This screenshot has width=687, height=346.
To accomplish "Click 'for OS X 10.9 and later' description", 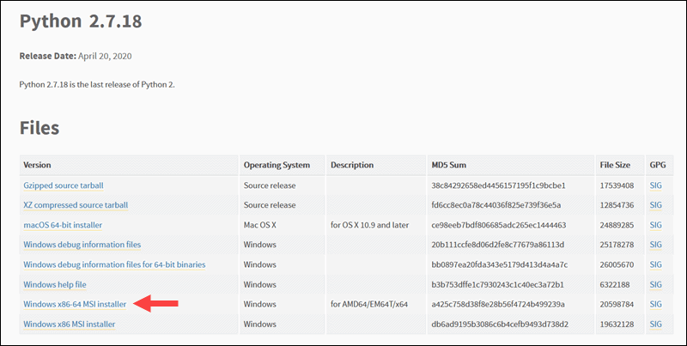I will [x=370, y=225].
